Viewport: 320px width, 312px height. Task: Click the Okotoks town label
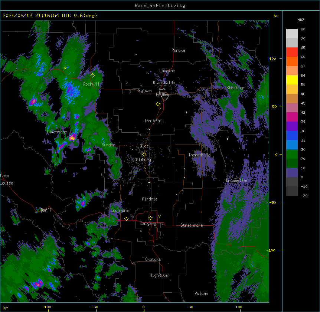[x=153, y=259]
